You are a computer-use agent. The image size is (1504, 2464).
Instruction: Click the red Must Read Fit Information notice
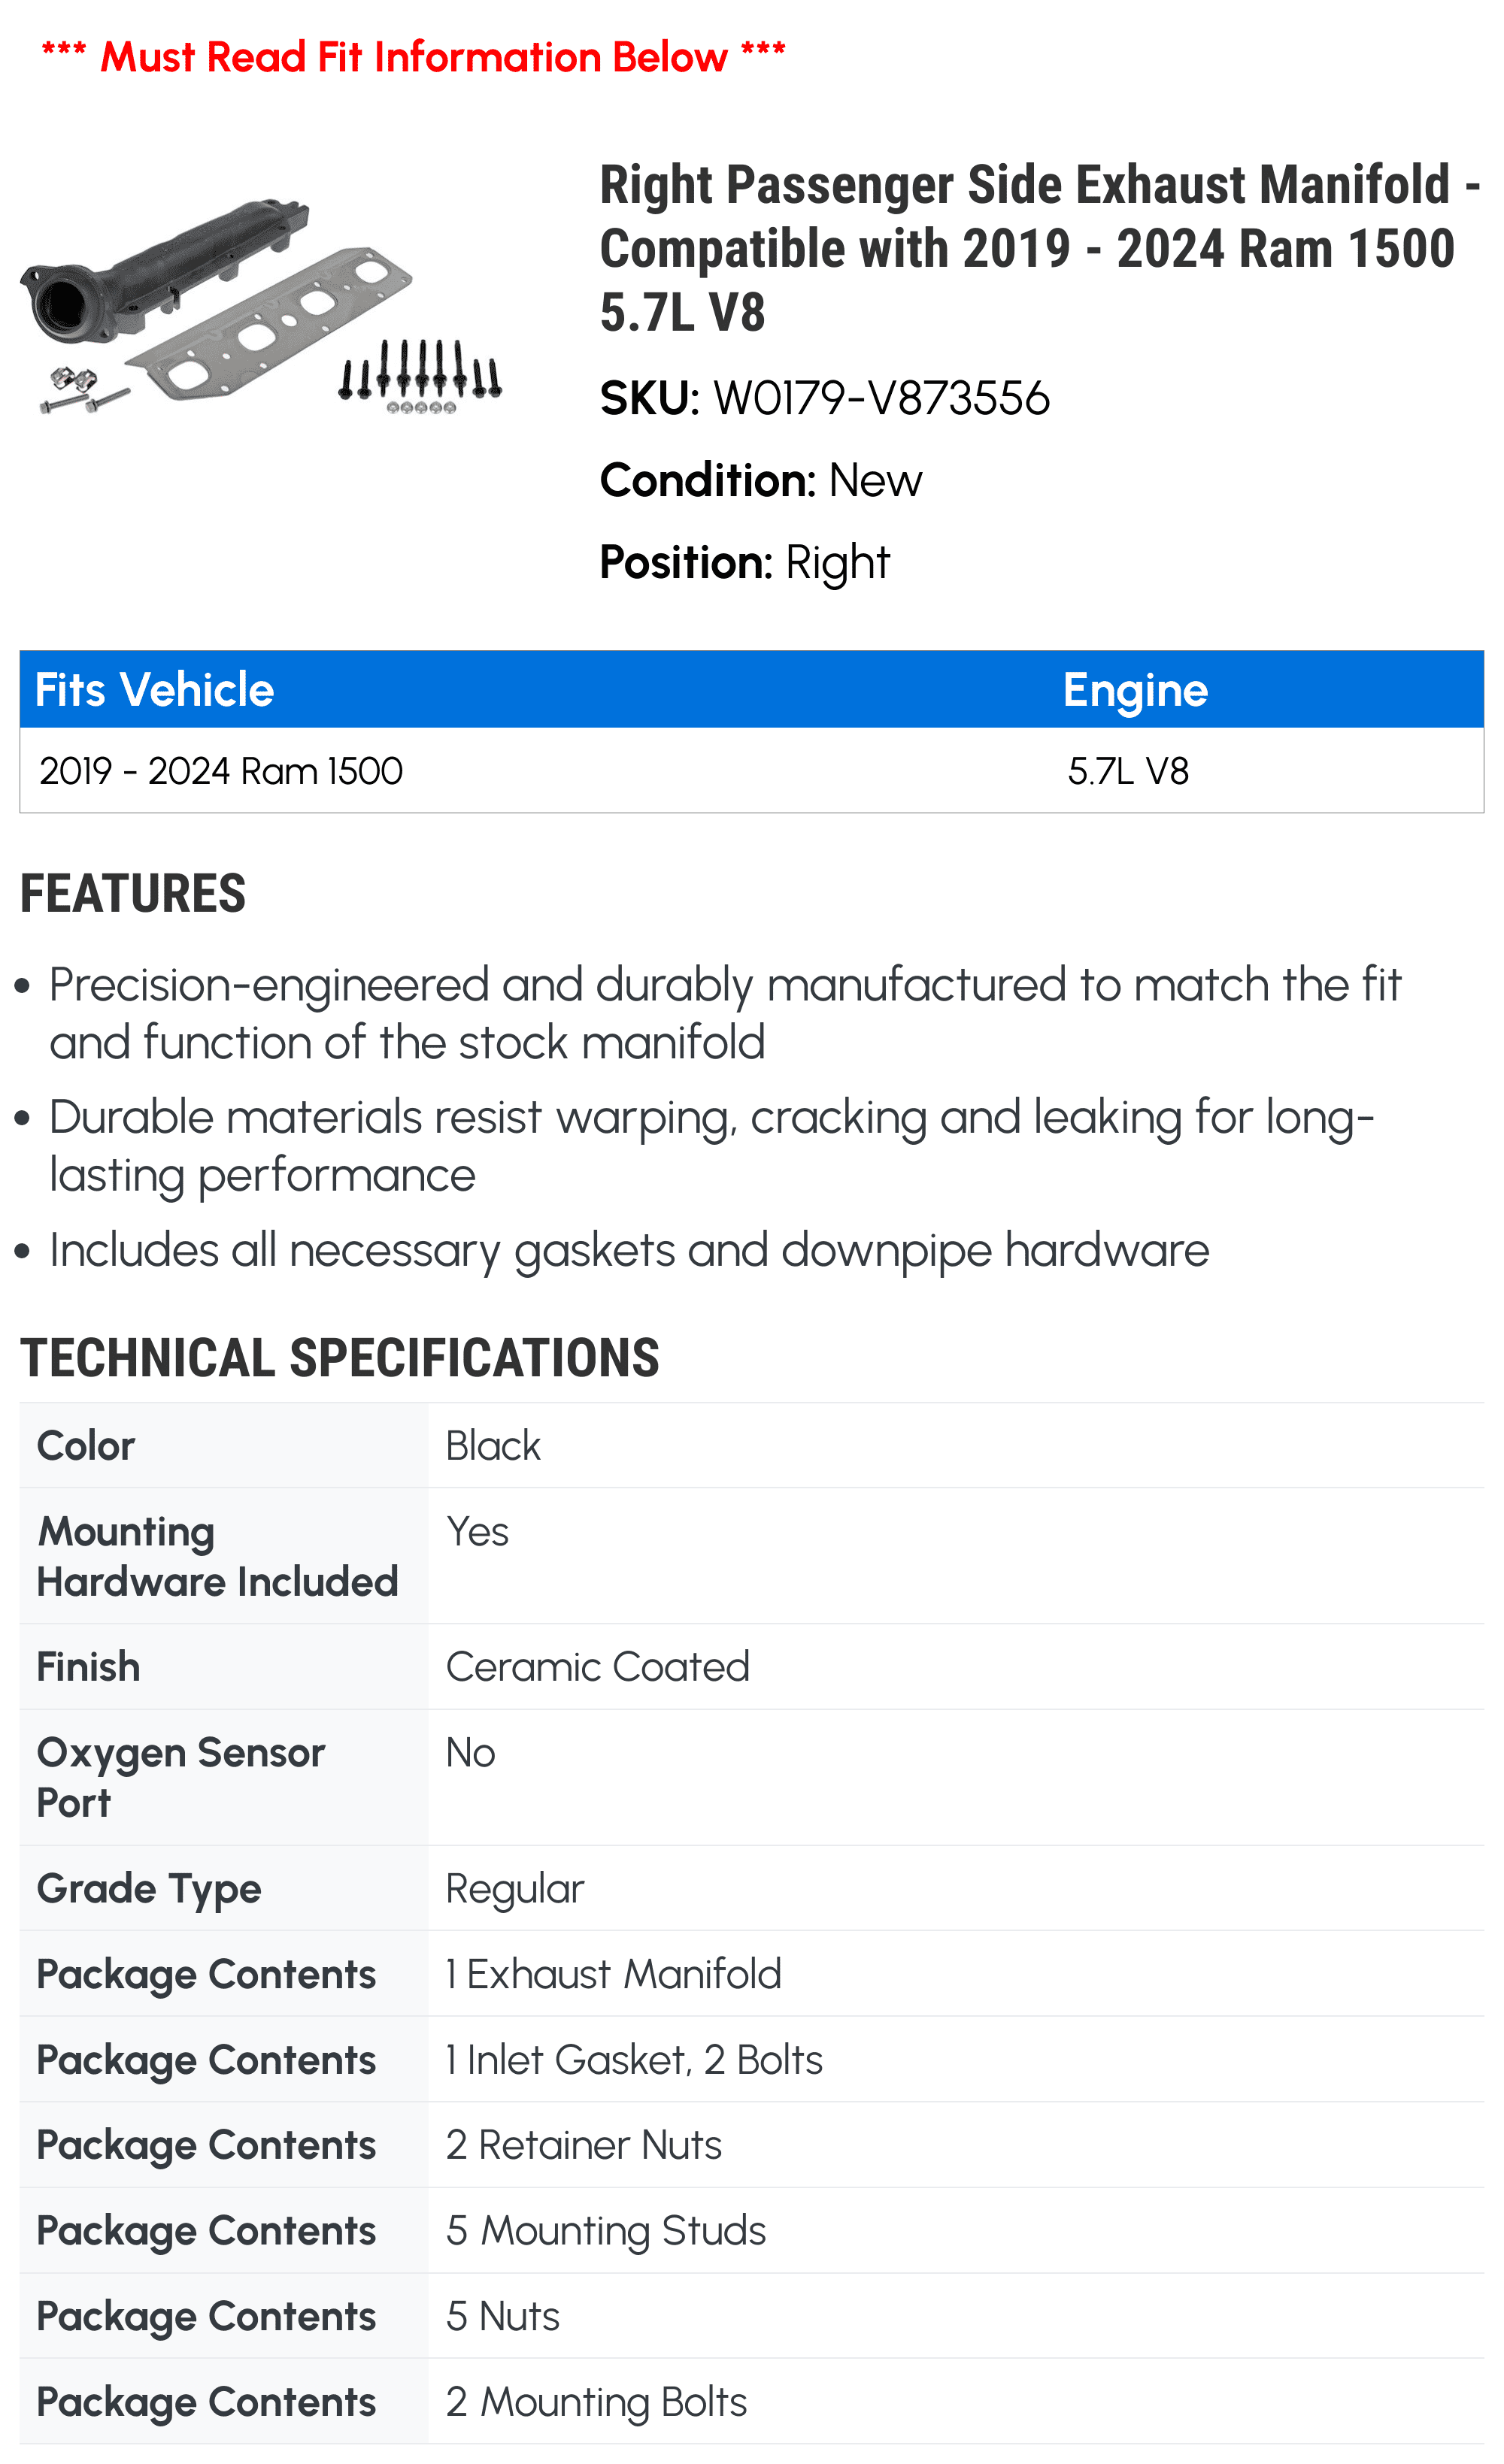[x=414, y=57]
